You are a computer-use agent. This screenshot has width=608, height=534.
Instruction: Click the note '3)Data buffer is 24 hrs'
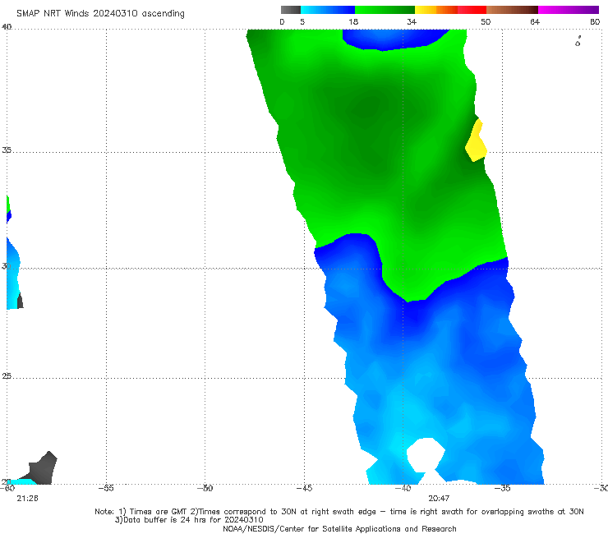pos(189,520)
